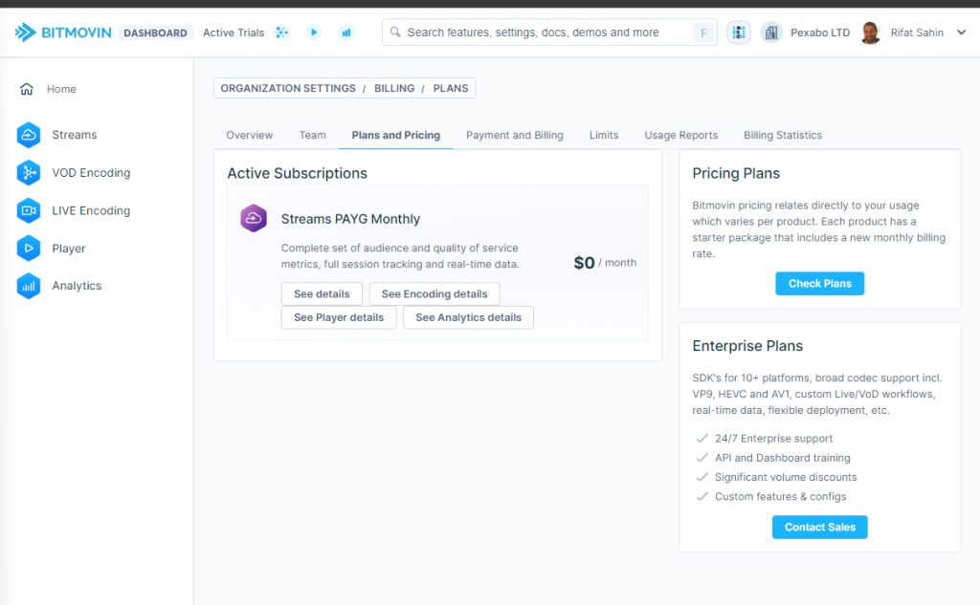980x605 pixels.
Task: Open the Billing Statistics tab
Action: coord(783,135)
